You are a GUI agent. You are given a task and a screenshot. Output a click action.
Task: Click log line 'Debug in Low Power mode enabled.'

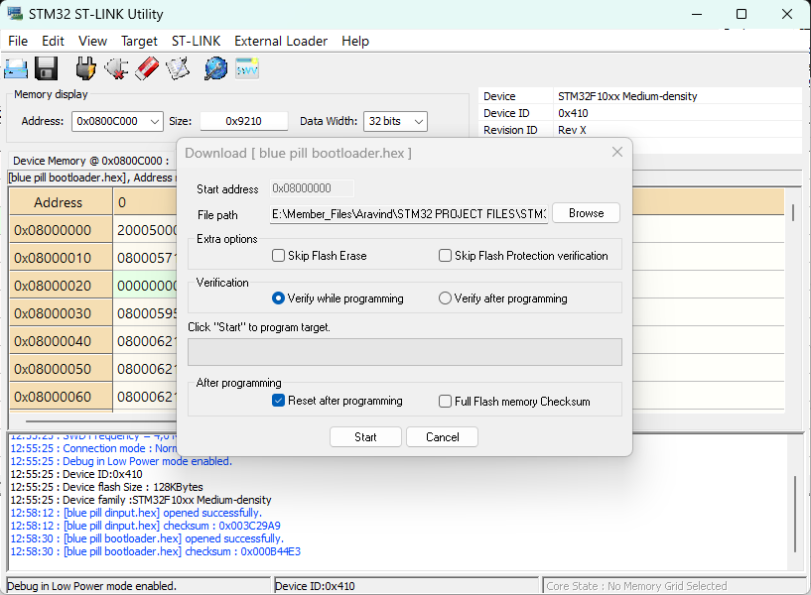coord(121,461)
